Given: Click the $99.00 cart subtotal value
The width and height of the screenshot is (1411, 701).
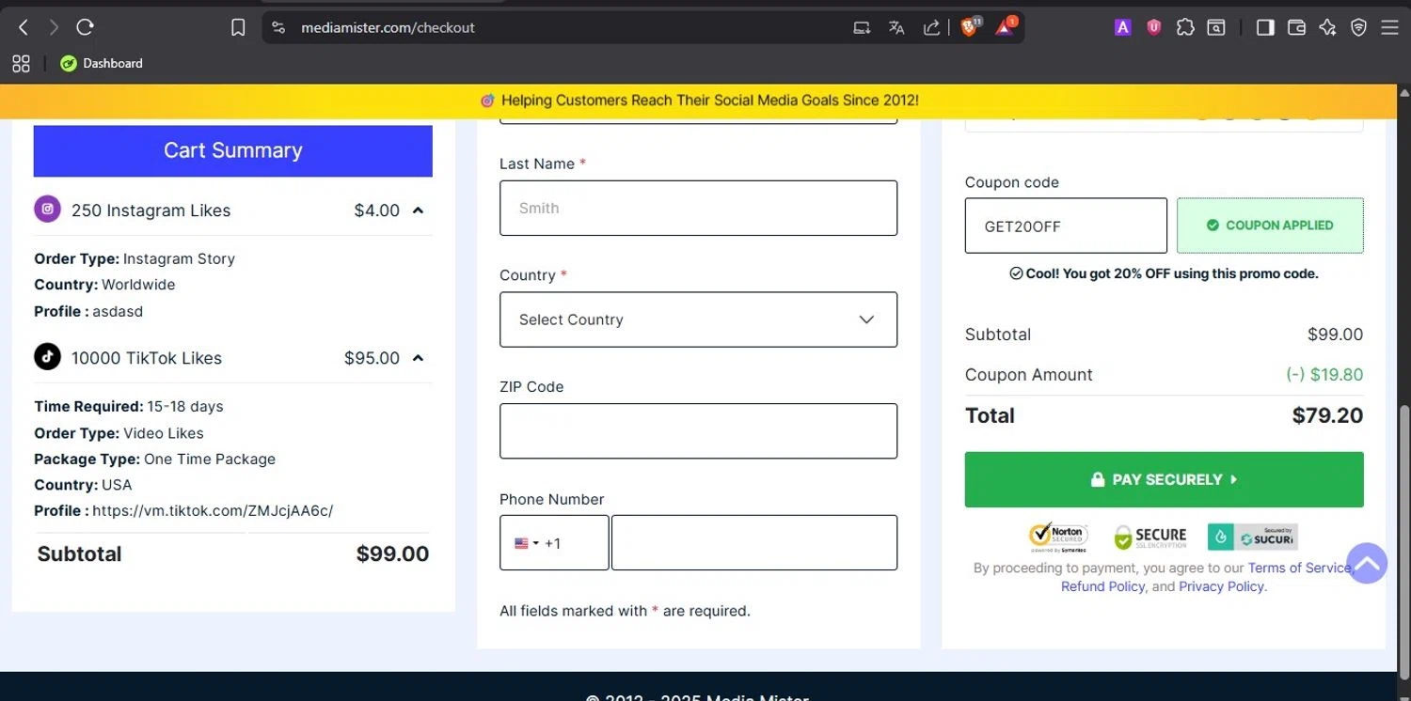Looking at the screenshot, I should click(x=392, y=553).
